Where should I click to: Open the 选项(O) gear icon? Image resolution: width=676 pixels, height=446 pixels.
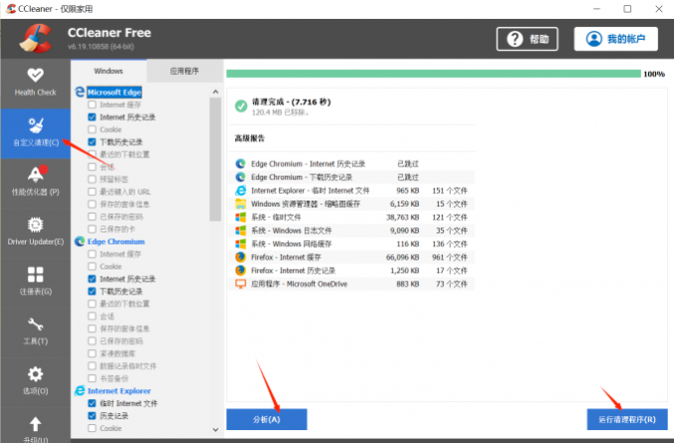(x=35, y=374)
